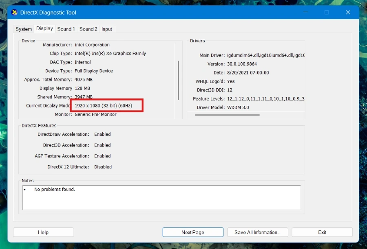367x249 pixels.
Task: Open the Sound 1 tab
Action: [x=66, y=29]
